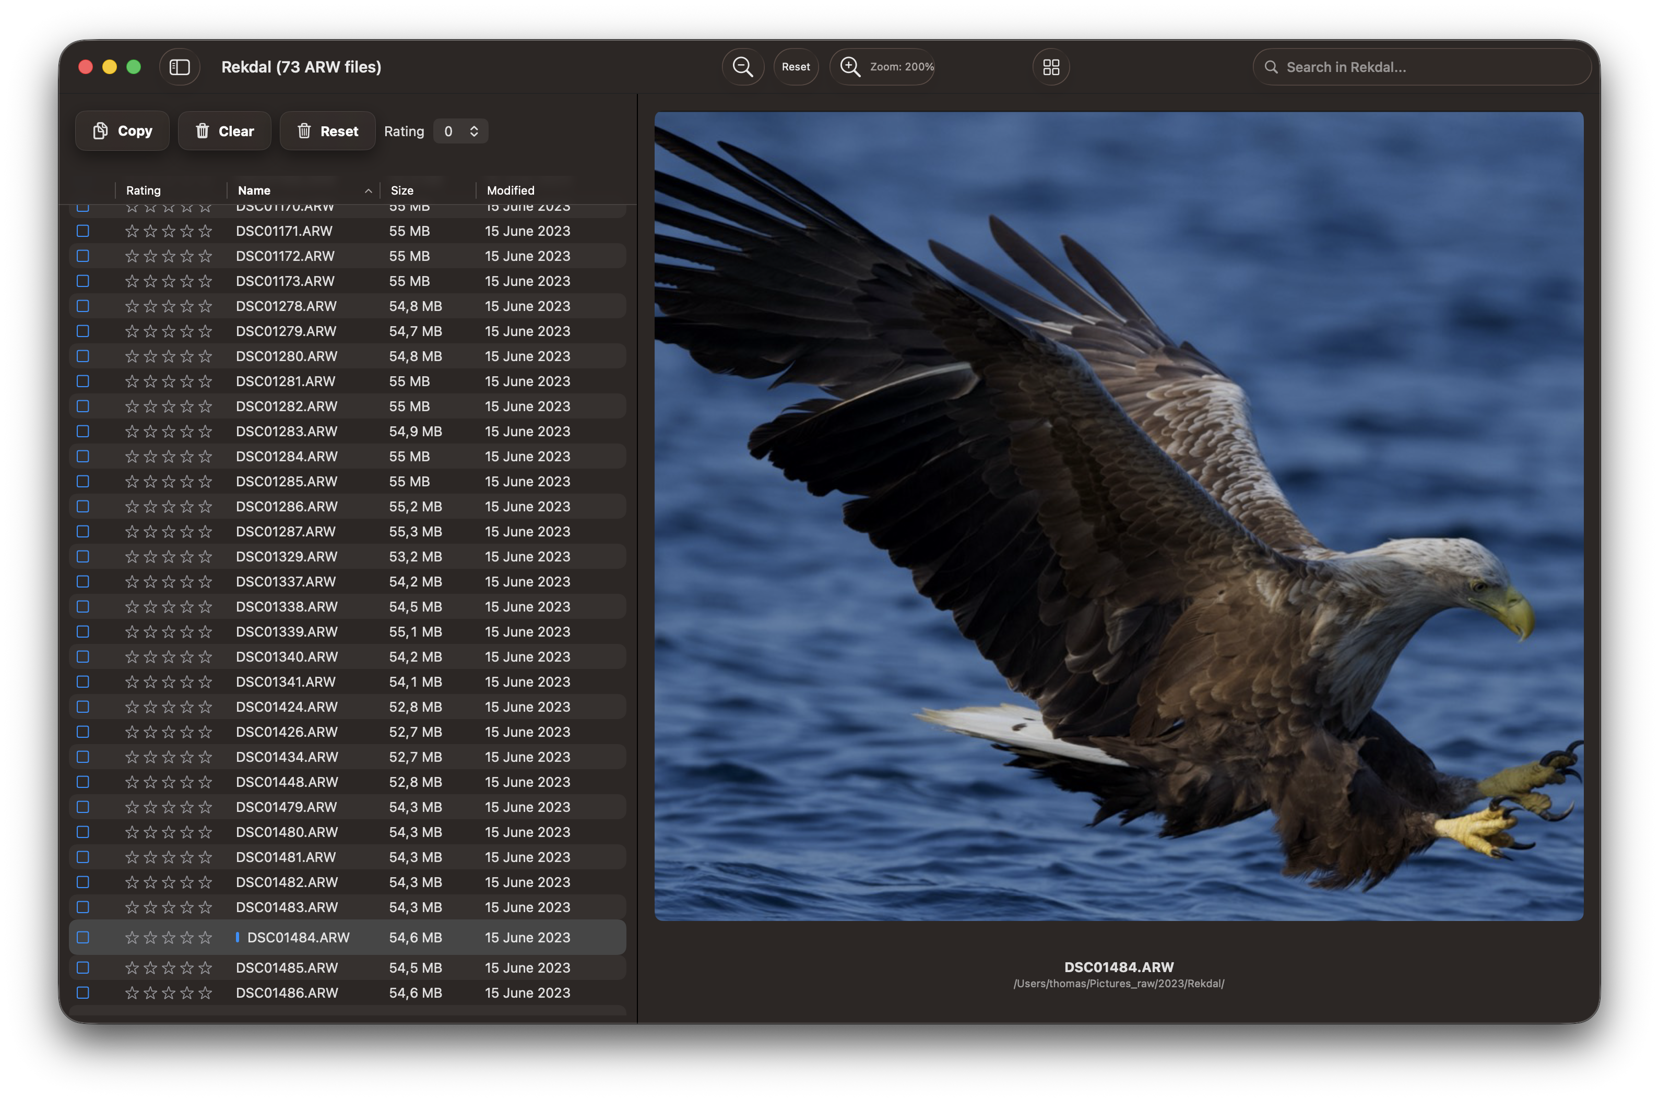Set third star rating for DSC01282.ARW
Viewport: 1659px width, 1101px height.
(169, 406)
